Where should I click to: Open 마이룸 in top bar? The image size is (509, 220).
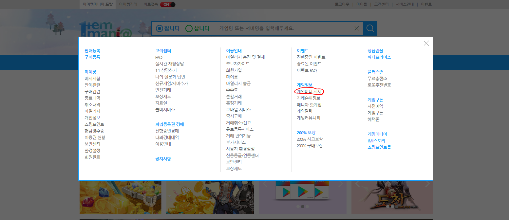(362, 5)
